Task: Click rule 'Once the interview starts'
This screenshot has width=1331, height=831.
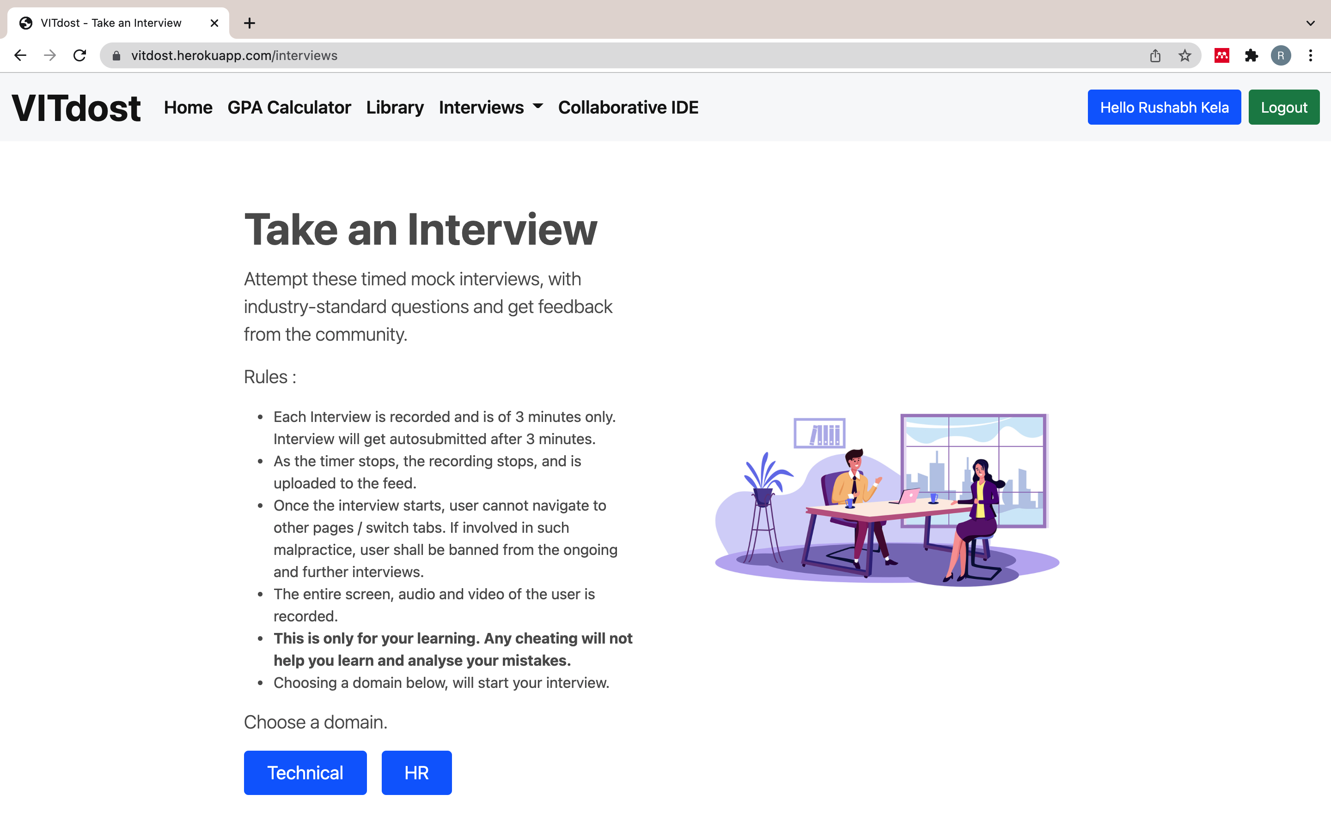Action: pos(446,539)
